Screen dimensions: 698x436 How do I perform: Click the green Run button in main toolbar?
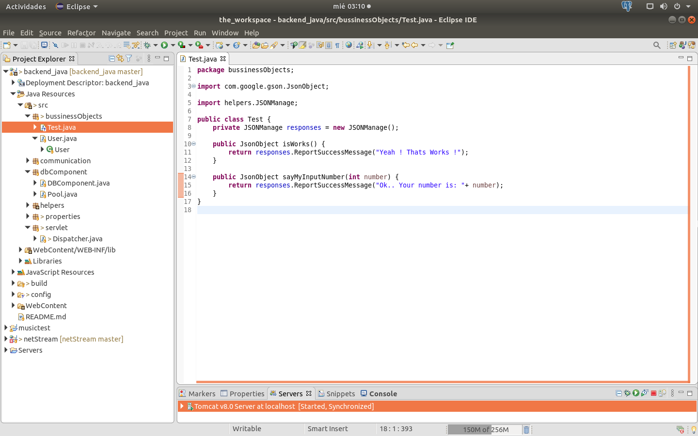pos(164,45)
